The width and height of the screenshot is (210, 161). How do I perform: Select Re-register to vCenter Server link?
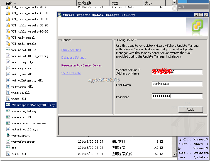[x=81, y=65]
